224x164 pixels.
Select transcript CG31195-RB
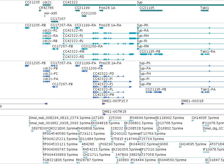(x=151, y=54)
